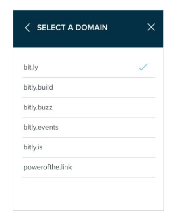Click the empty area below poweroftheheader.link

(x=88, y=194)
